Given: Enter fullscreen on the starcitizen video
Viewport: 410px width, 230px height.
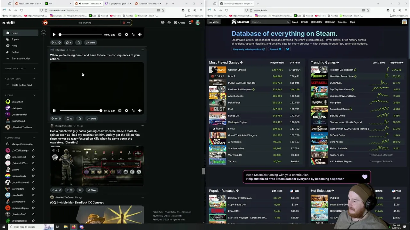Looking at the screenshot, I should pos(133,111).
